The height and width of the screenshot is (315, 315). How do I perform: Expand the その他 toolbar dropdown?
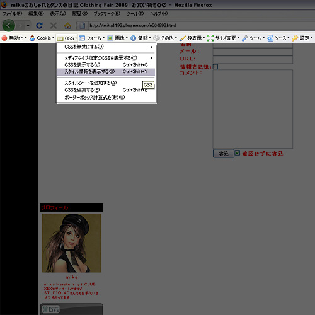[x=176, y=38]
